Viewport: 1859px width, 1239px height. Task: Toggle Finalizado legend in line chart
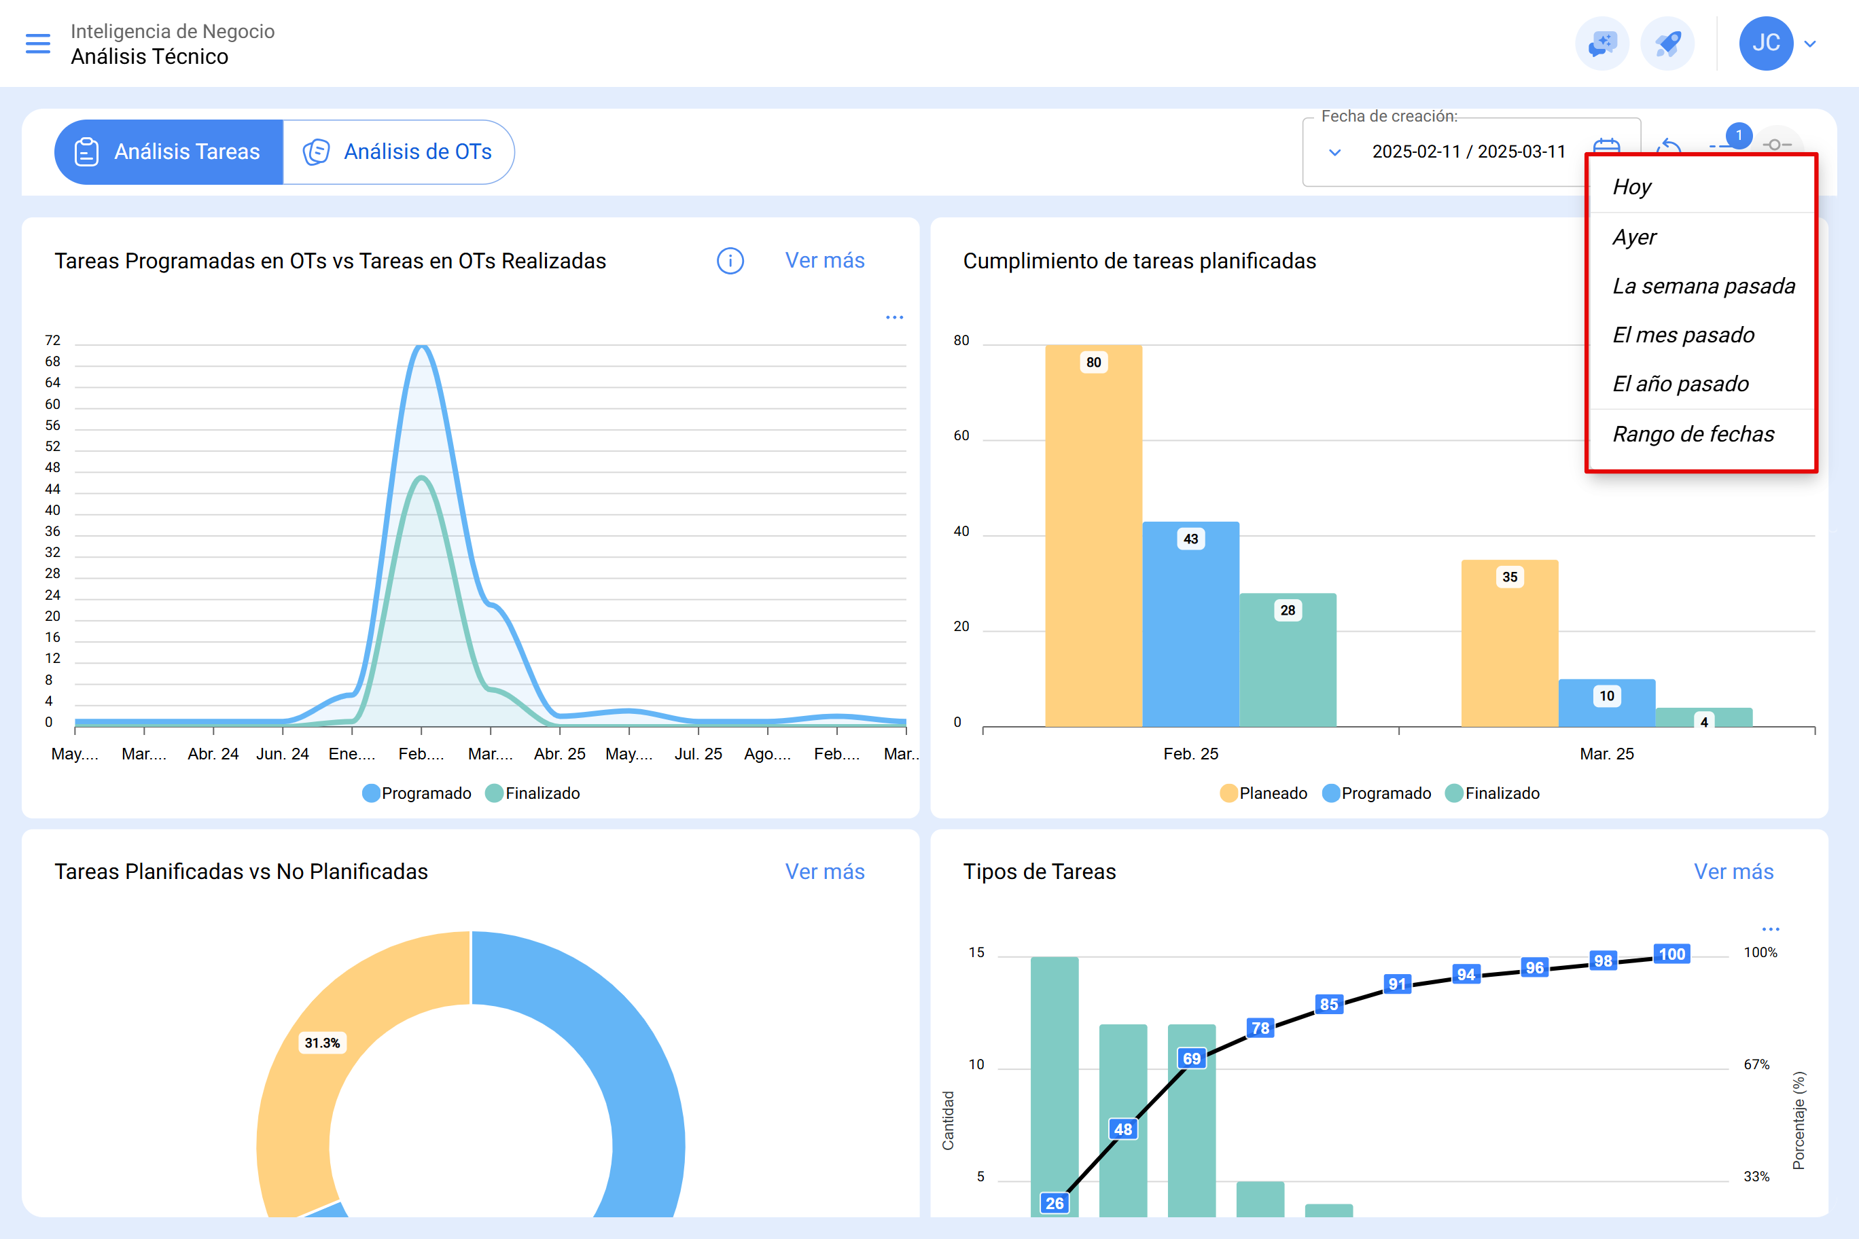(532, 793)
